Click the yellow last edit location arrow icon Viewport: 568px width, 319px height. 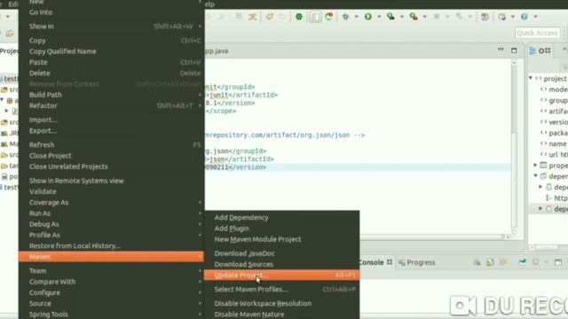[269, 17]
